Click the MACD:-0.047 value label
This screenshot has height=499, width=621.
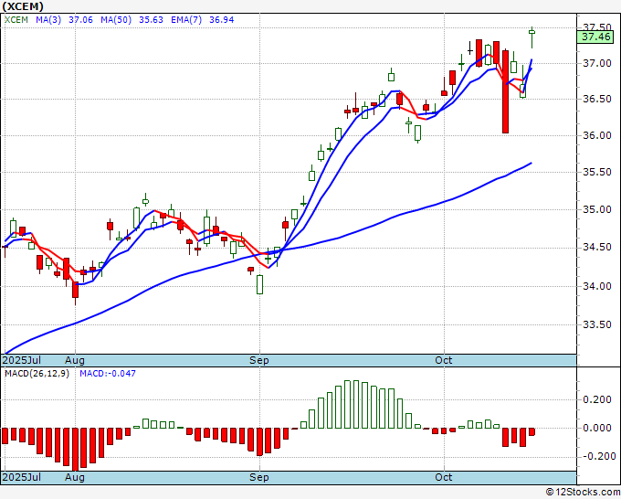(x=108, y=374)
